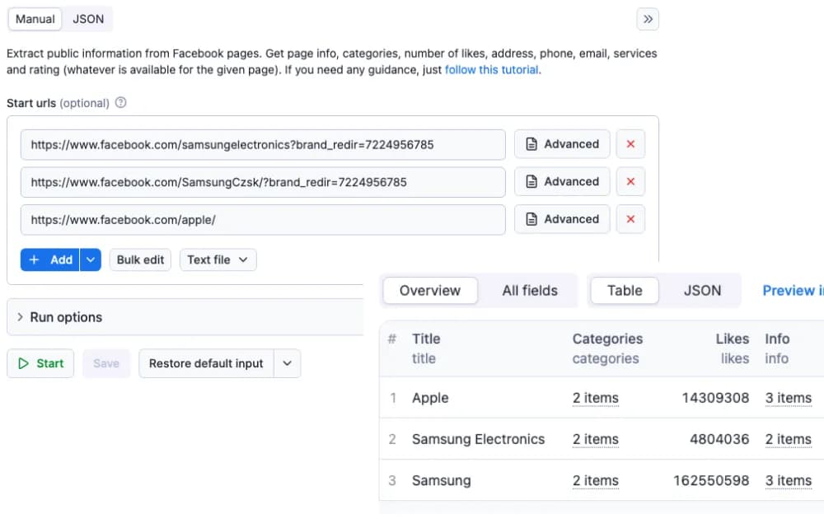Switch to JSON input tab

(88, 20)
